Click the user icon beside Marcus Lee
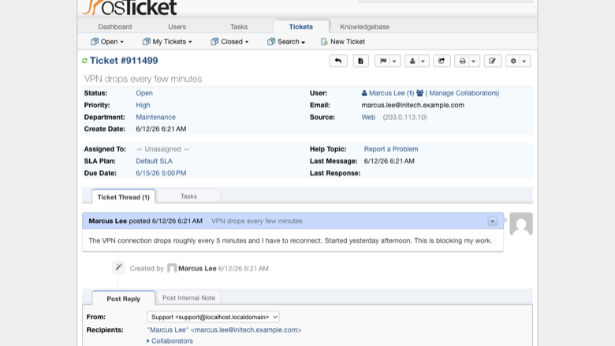615x346 pixels. [364, 93]
